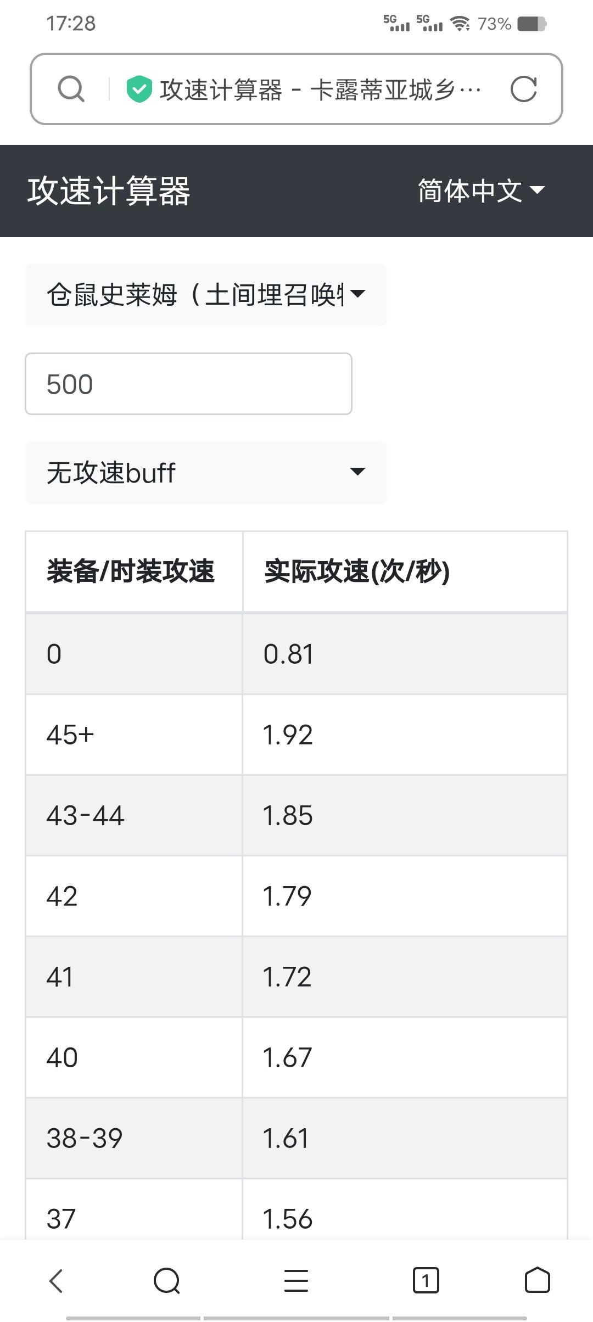Select the 装备/时装攻速 column header
Viewport: 593px width, 1322px height.
134,572
